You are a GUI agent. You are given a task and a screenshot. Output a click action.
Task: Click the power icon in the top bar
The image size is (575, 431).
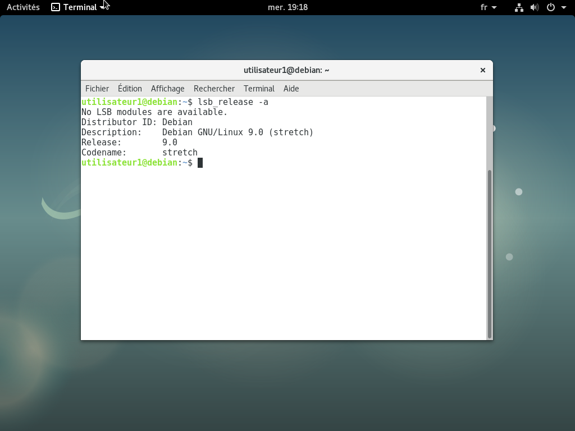(551, 7)
